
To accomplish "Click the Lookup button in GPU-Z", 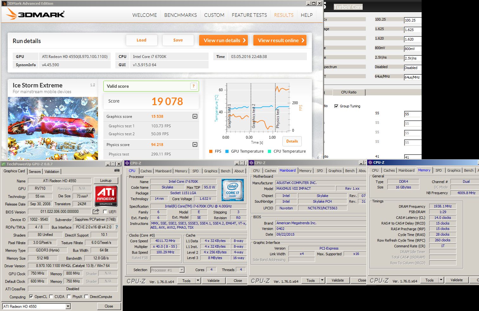I will [106, 181].
